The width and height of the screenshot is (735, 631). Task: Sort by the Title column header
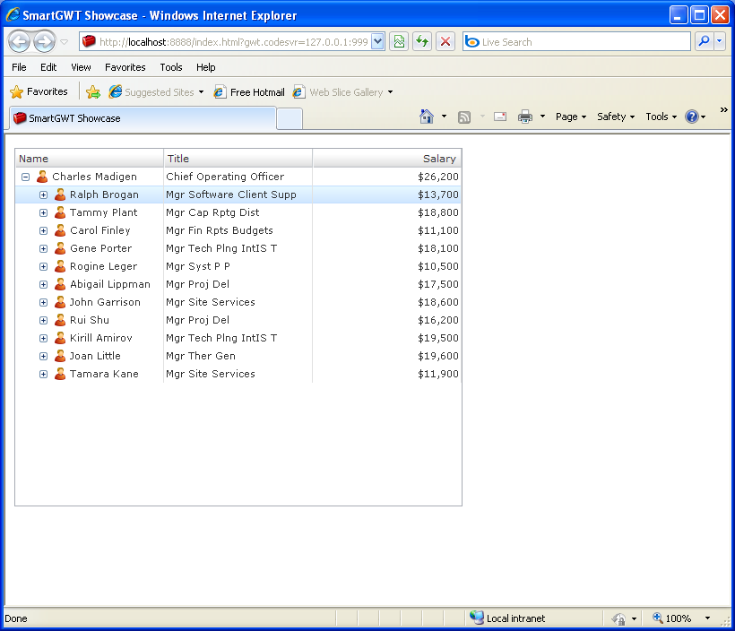[x=238, y=159]
